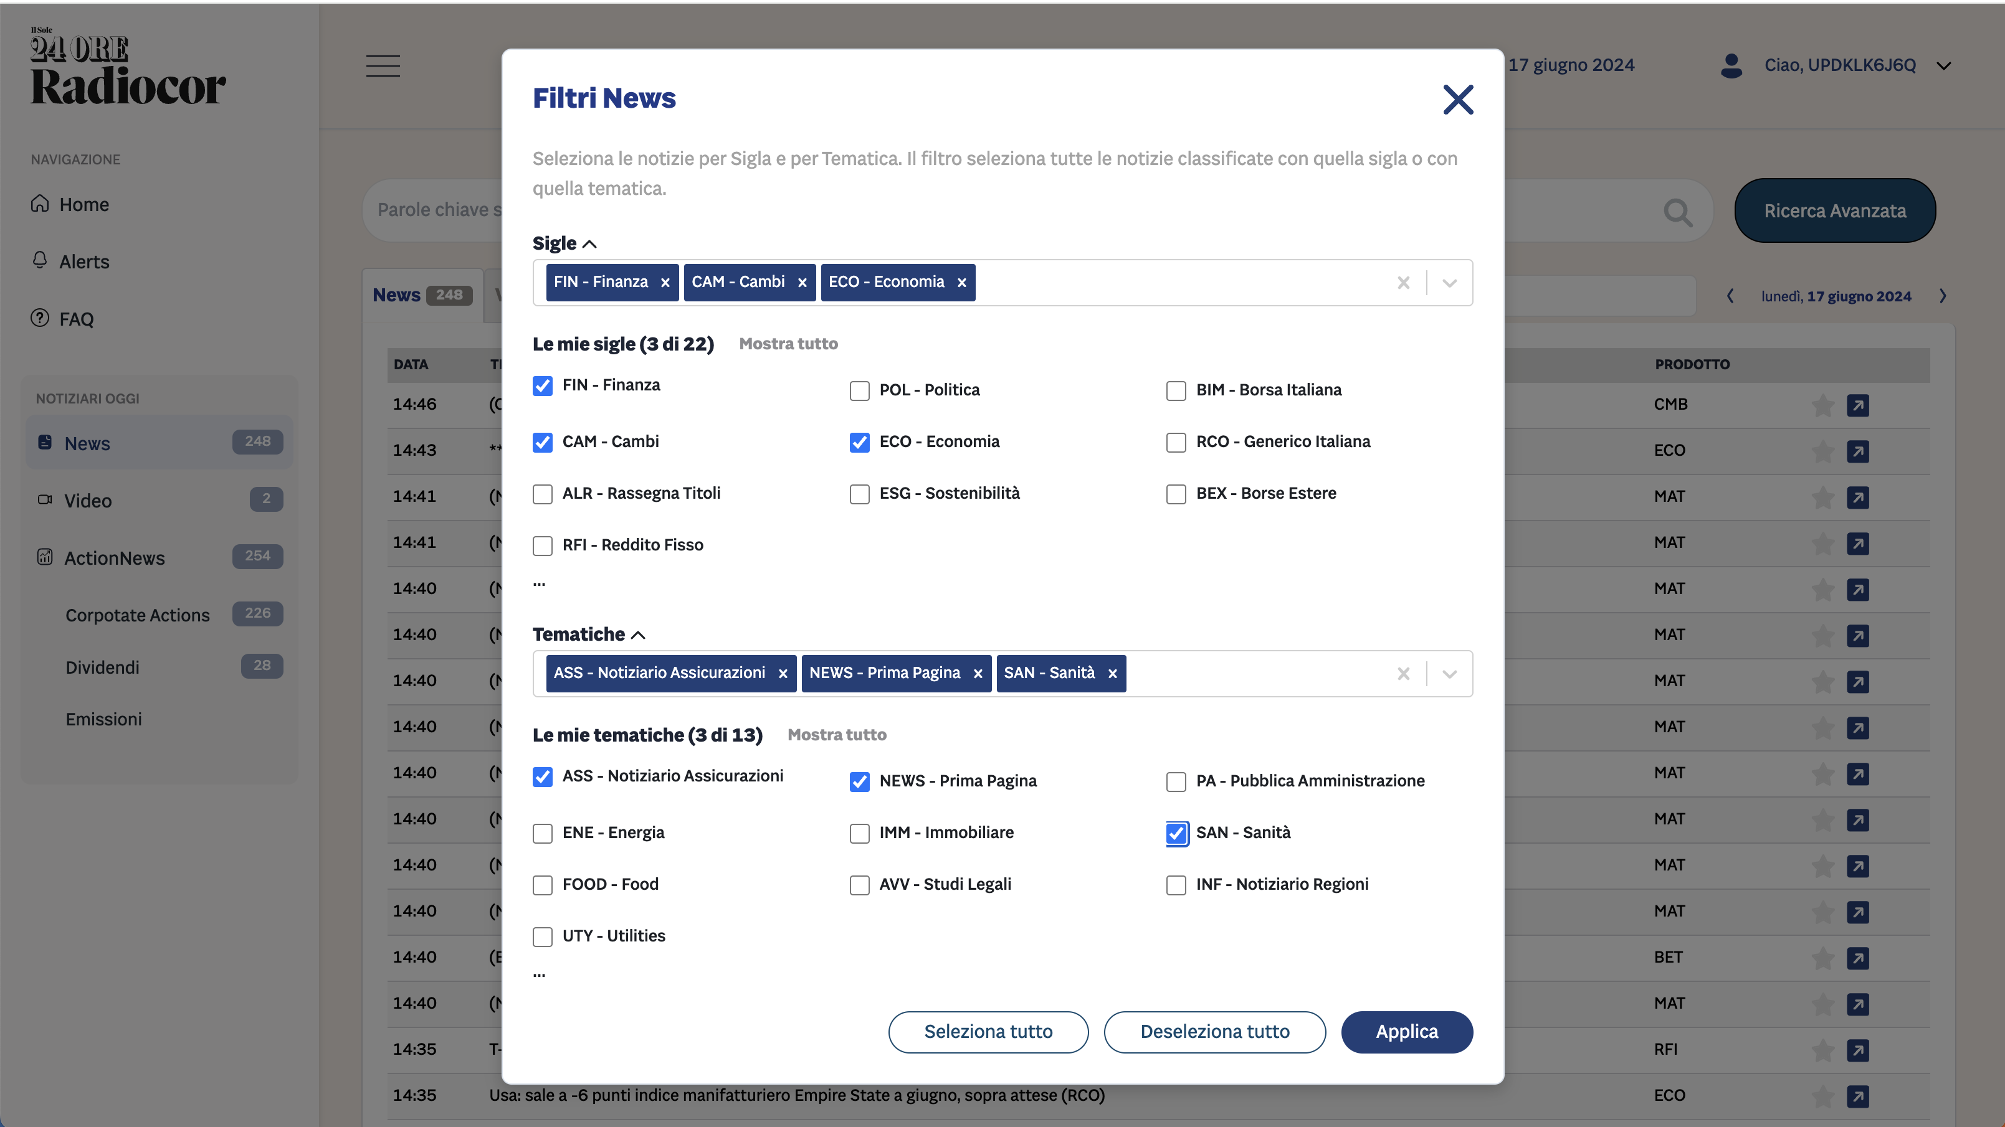2005x1127 pixels.
Task: Click the search magnifier icon
Action: (x=1677, y=212)
